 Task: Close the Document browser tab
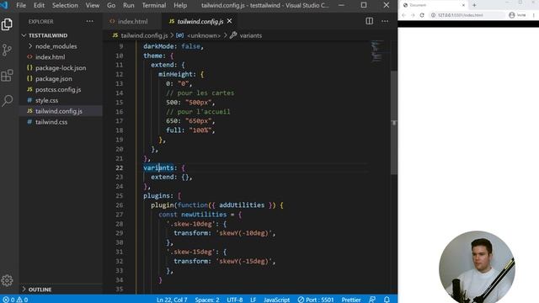coord(463,5)
